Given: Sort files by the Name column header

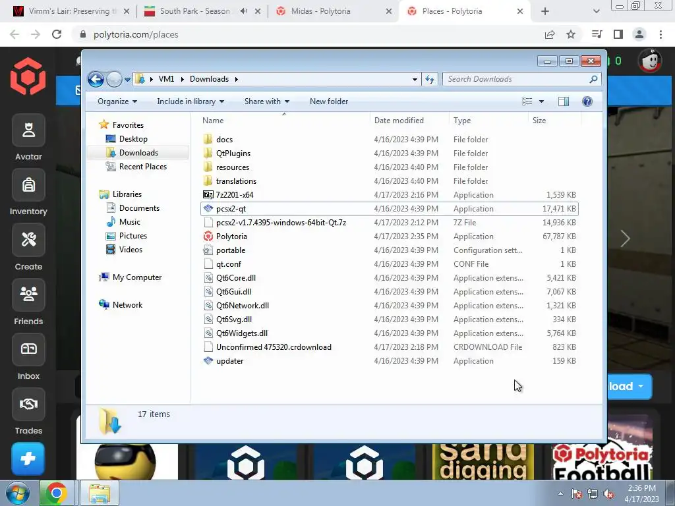Looking at the screenshot, I should tap(284, 121).
